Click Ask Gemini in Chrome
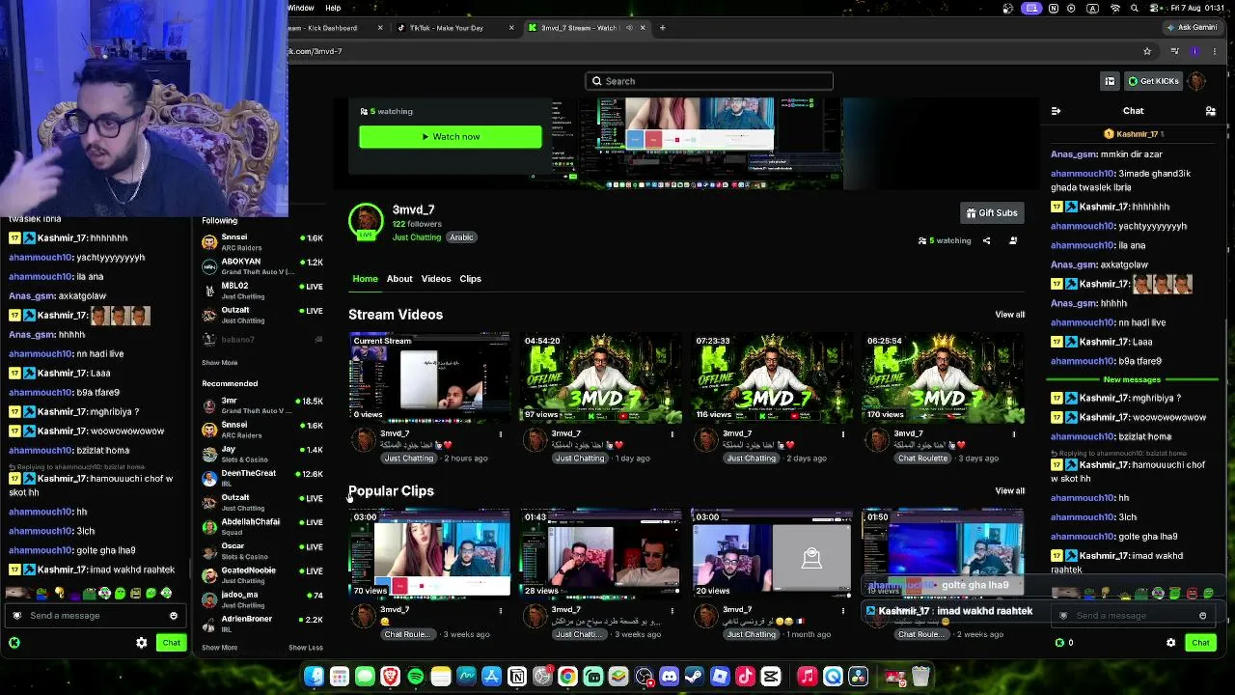Viewport: 1235px width, 695px height. tap(1193, 27)
